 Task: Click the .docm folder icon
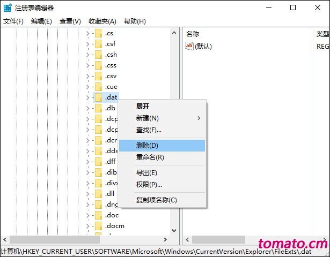point(98,226)
